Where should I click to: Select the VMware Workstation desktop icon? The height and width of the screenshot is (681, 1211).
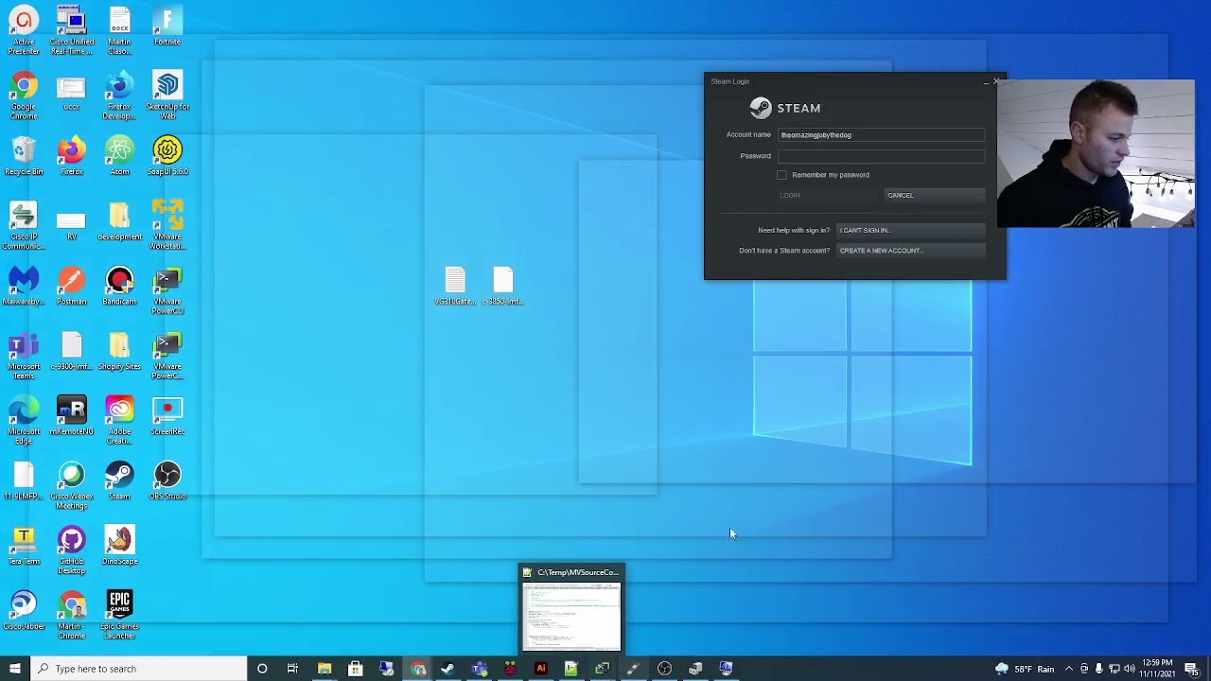(167, 225)
